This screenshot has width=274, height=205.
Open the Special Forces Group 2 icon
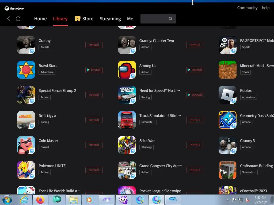tap(26, 95)
